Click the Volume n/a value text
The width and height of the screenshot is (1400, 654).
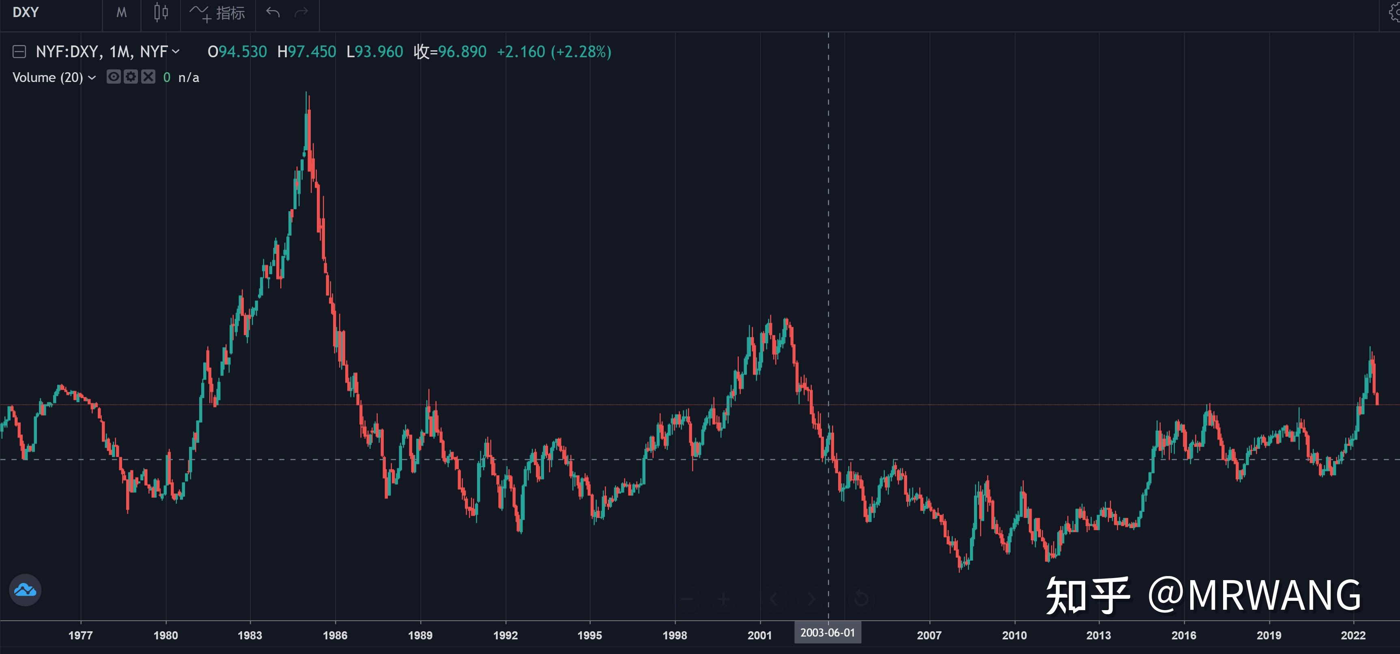point(189,78)
